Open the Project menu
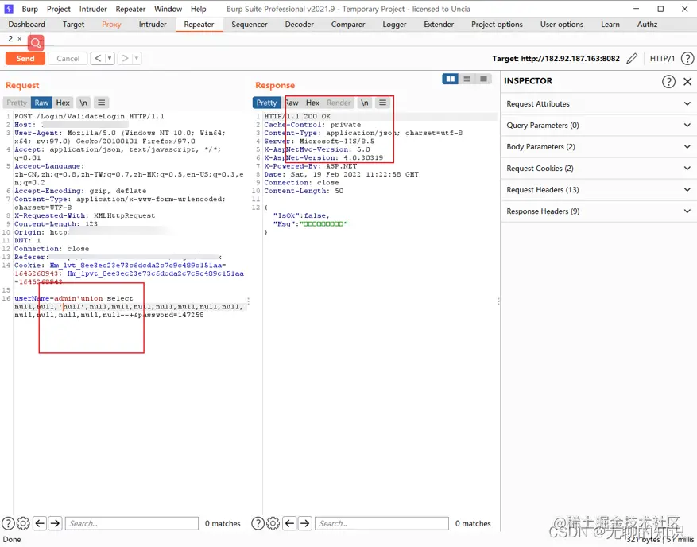 (x=59, y=9)
